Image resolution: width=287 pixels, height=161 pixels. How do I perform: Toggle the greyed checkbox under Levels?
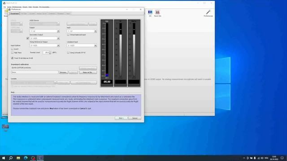pos(12,86)
